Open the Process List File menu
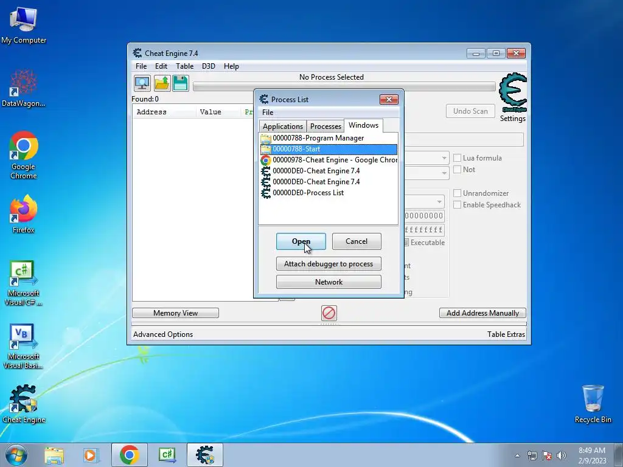 [268, 112]
